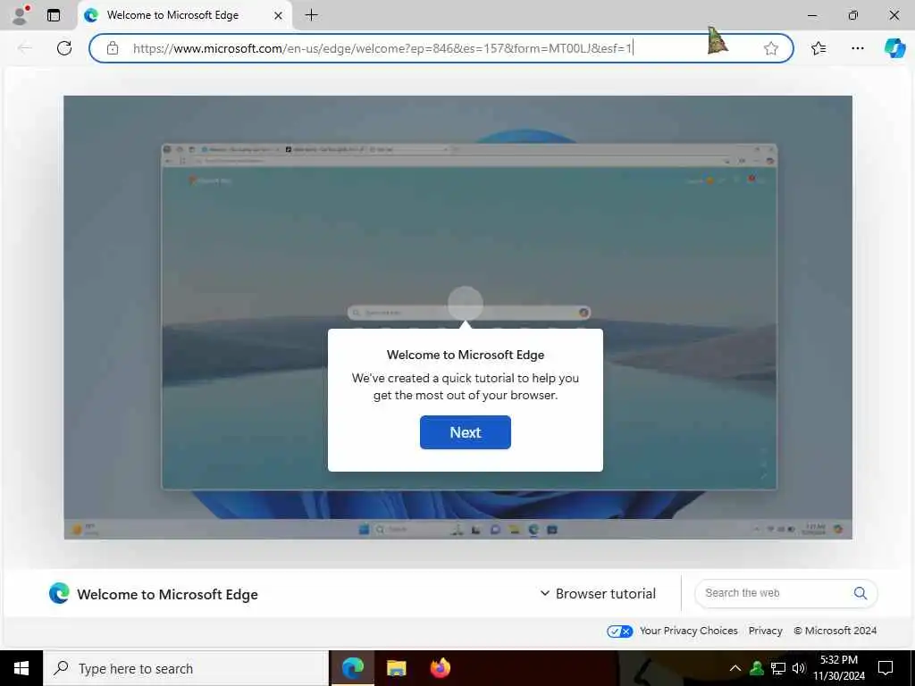Image resolution: width=915 pixels, height=686 pixels.
Task: Click the green user tray icon
Action: 757,668
